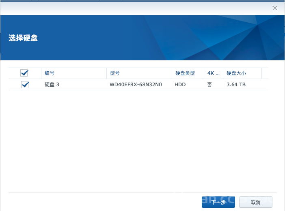Close the 选择硬盘 dialog with X
The width and height of the screenshot is (285, 211).
[x=274, y=8]
